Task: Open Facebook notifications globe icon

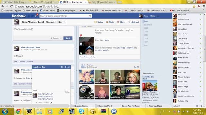Action: (36, 16)
